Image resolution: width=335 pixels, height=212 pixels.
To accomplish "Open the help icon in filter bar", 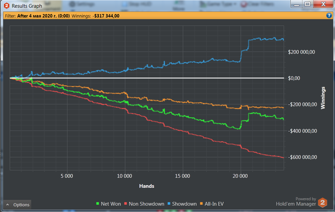I will pyautogui.click(x=329, y=16).
